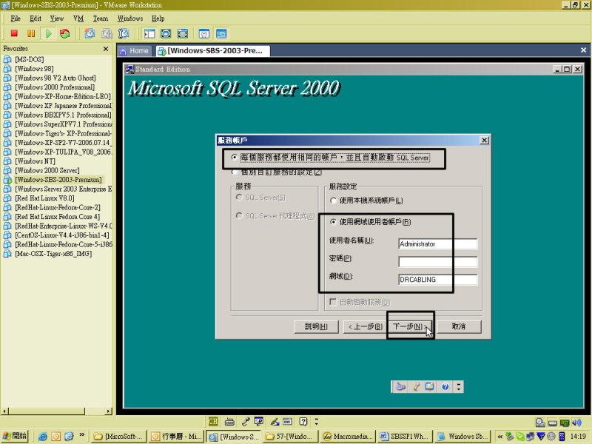
Task: Click the empty password input field
Action: (438, 262)
